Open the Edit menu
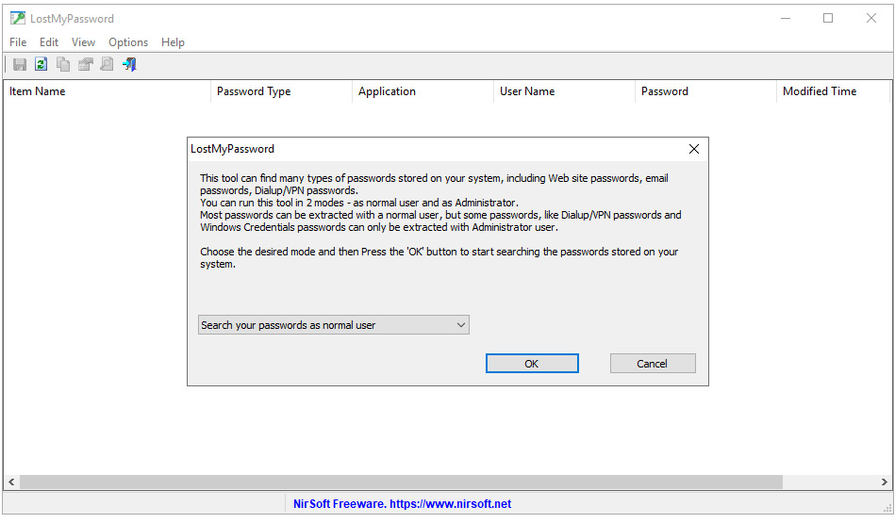The width and height of the screenshot is (895, 523). tap(48, 42)
